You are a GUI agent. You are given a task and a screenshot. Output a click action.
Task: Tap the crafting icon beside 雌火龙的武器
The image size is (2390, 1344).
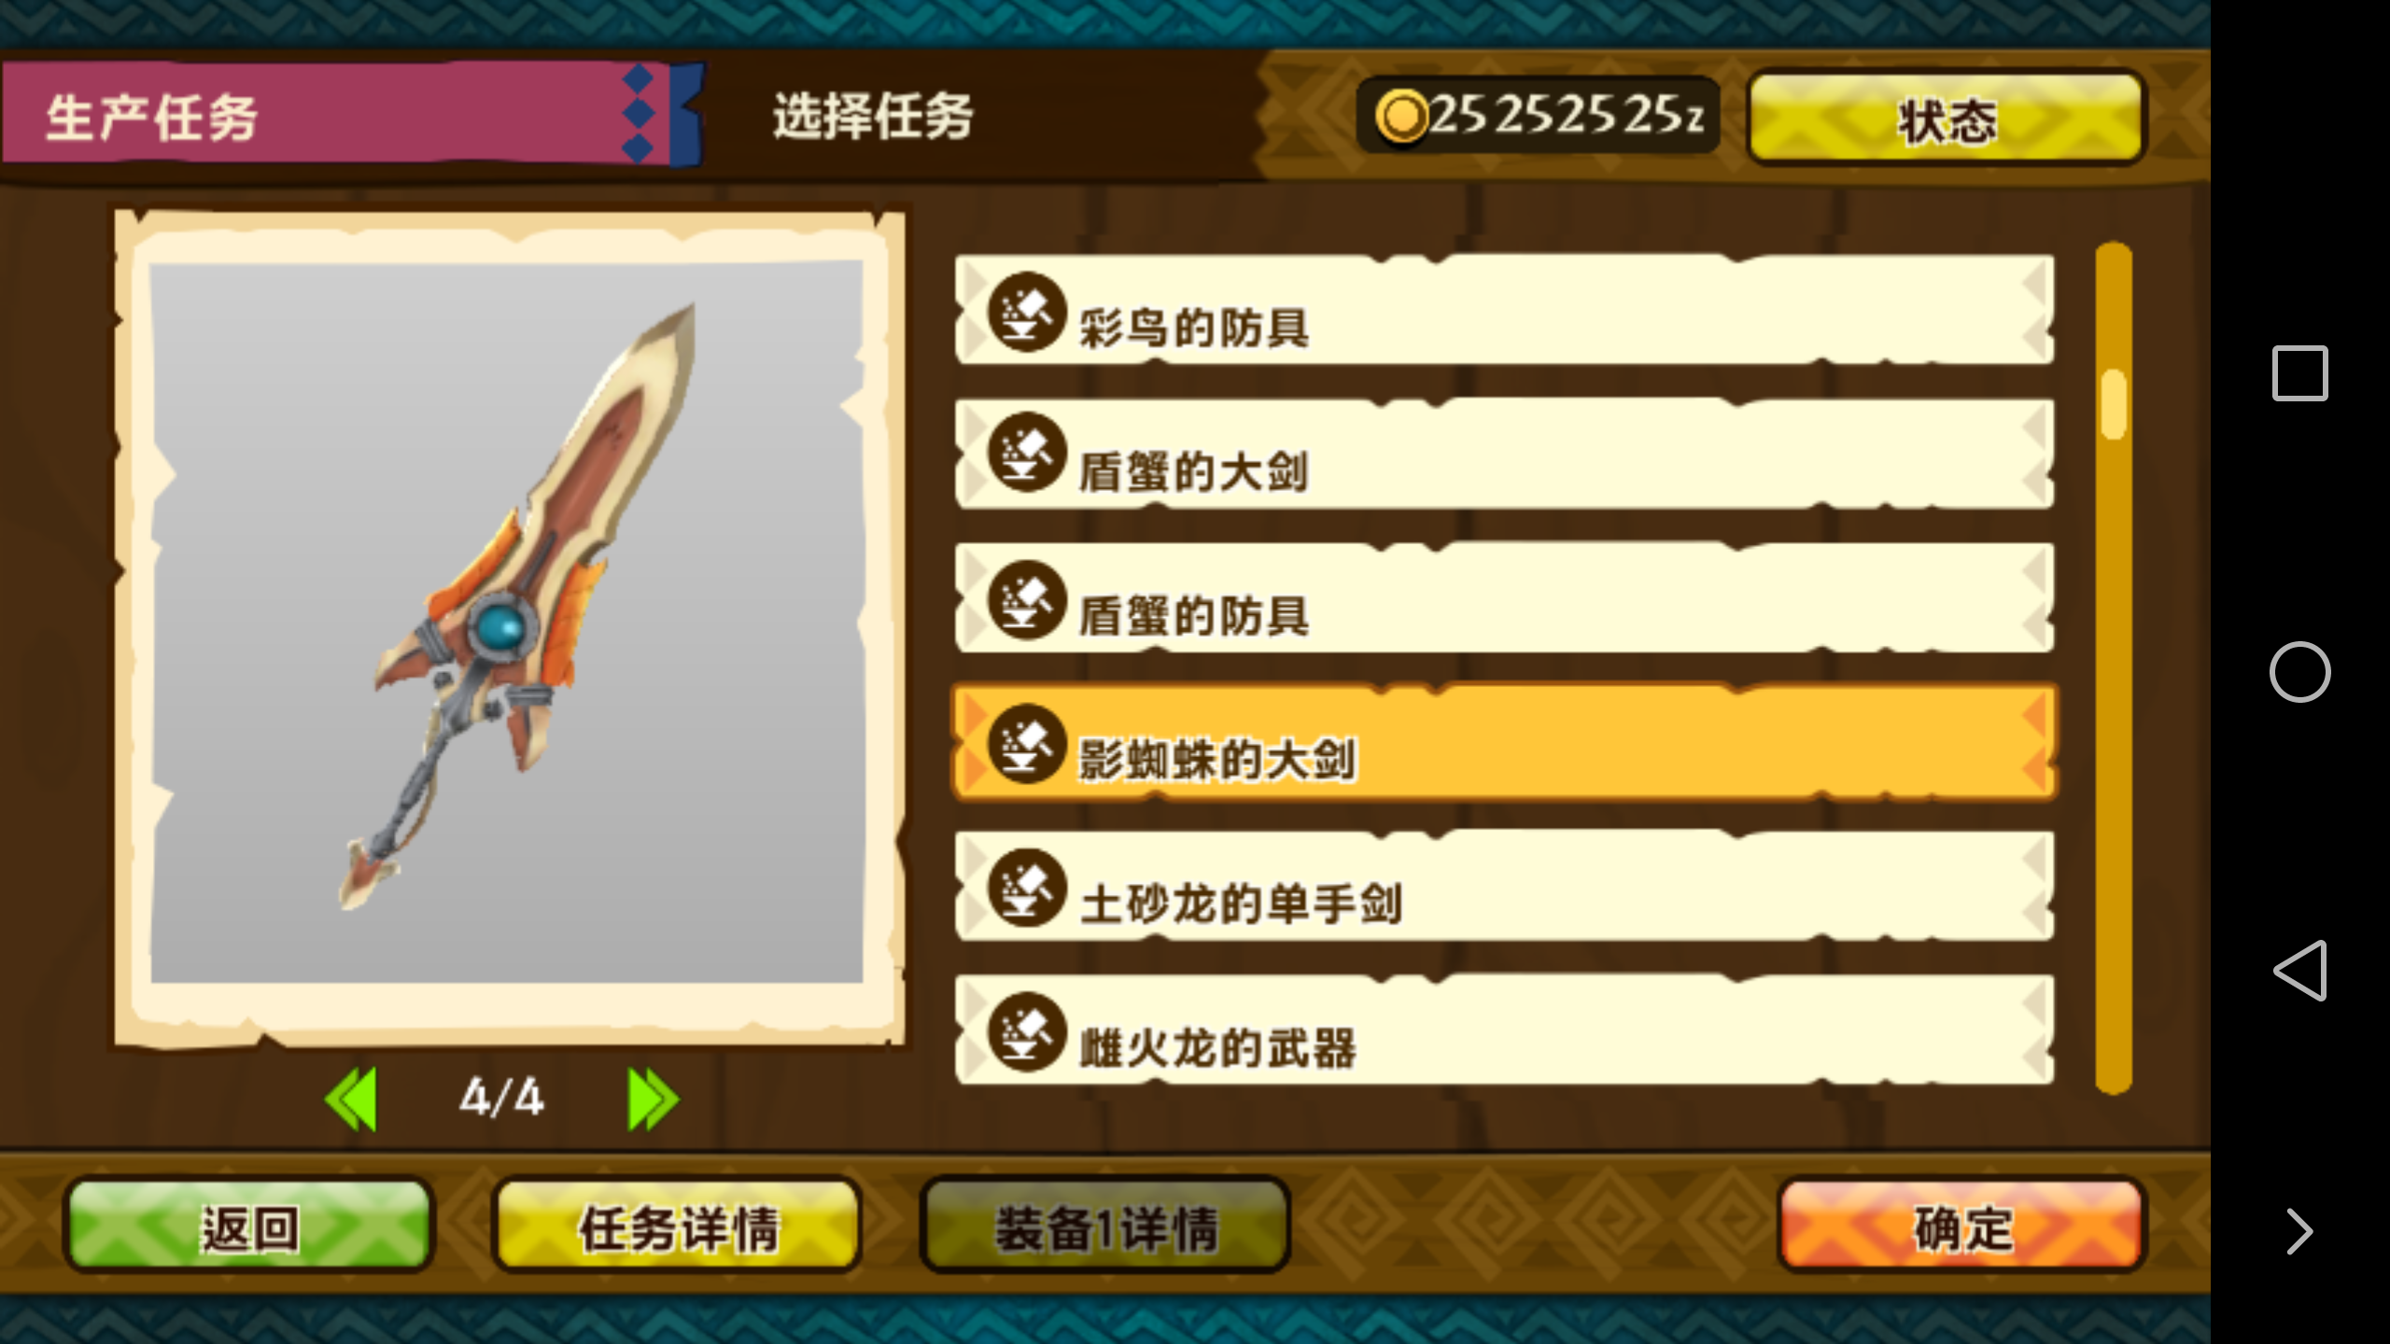coord(1027,1030)
